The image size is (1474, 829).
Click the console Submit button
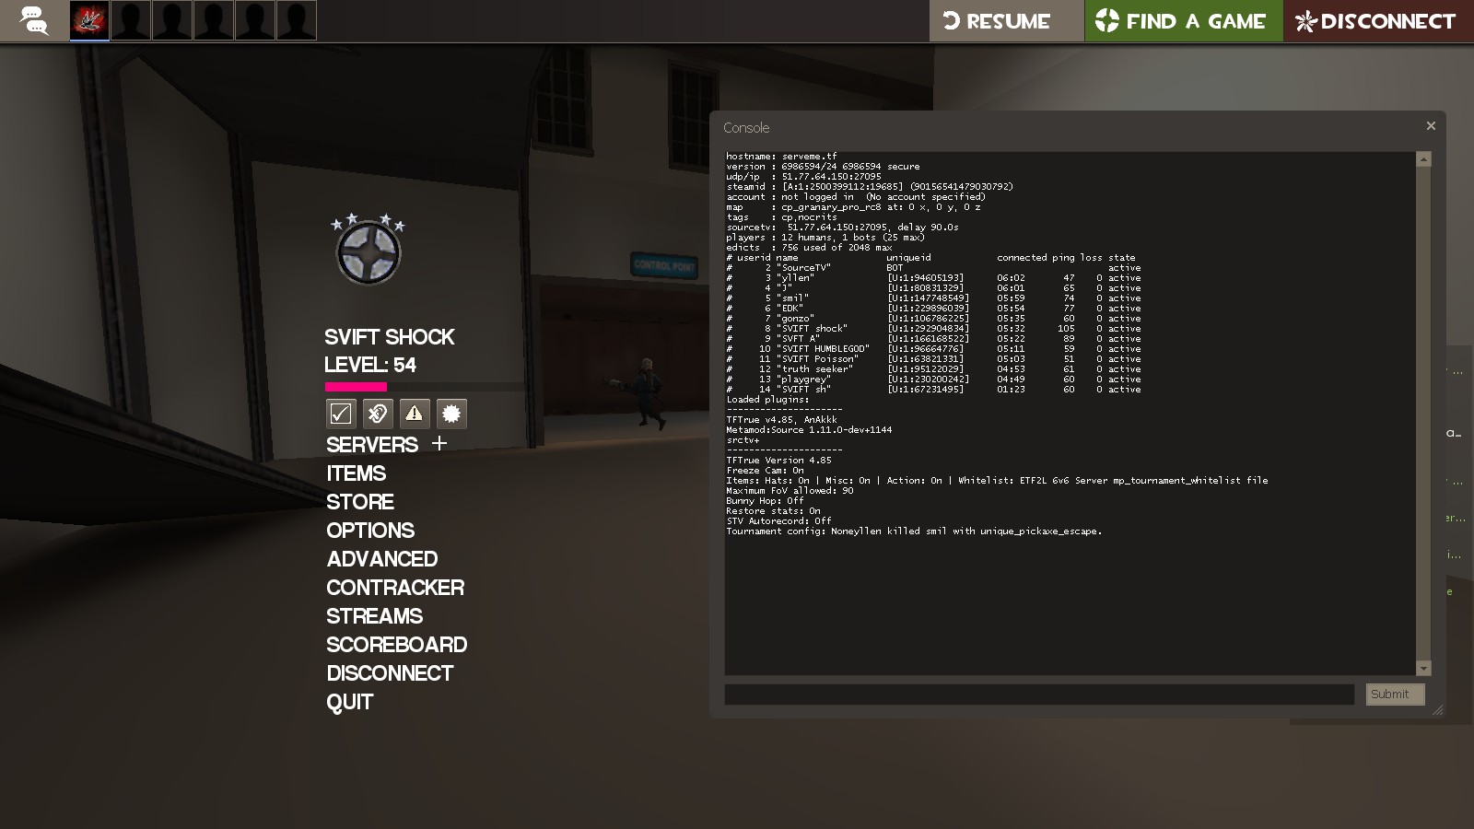pos(1395,695)
